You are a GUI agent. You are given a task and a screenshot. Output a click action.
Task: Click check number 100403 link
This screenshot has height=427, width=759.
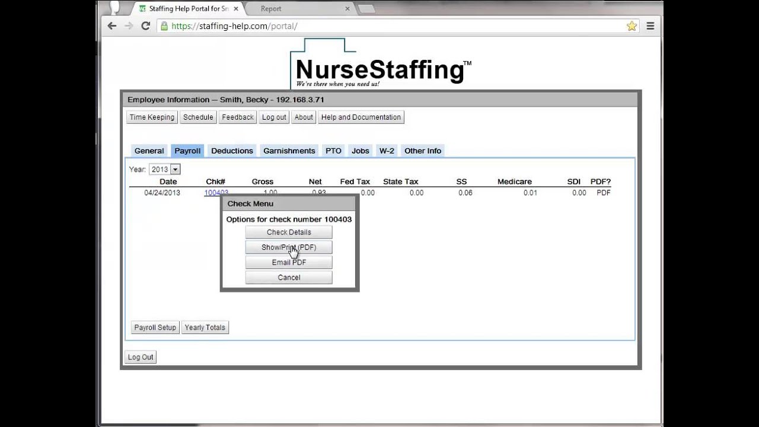point(216,193)
